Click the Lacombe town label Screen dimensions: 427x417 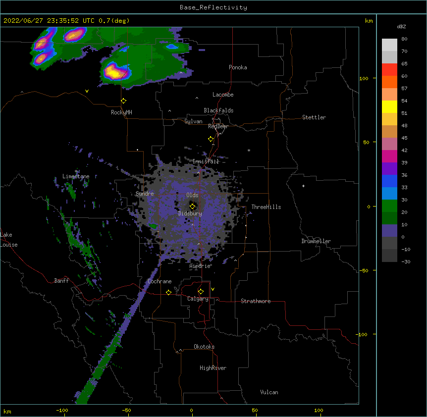[223, 95]
